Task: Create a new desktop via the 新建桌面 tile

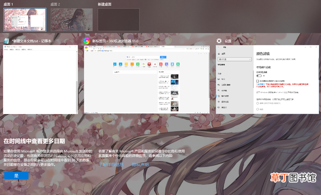Action: pyautogui.click(x=118, y=20)
